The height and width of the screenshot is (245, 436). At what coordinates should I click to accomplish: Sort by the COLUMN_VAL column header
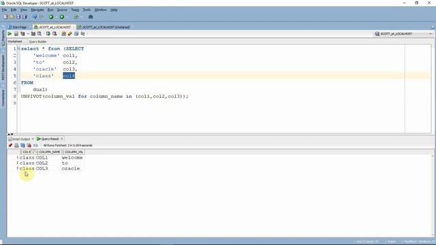point(74,152)
